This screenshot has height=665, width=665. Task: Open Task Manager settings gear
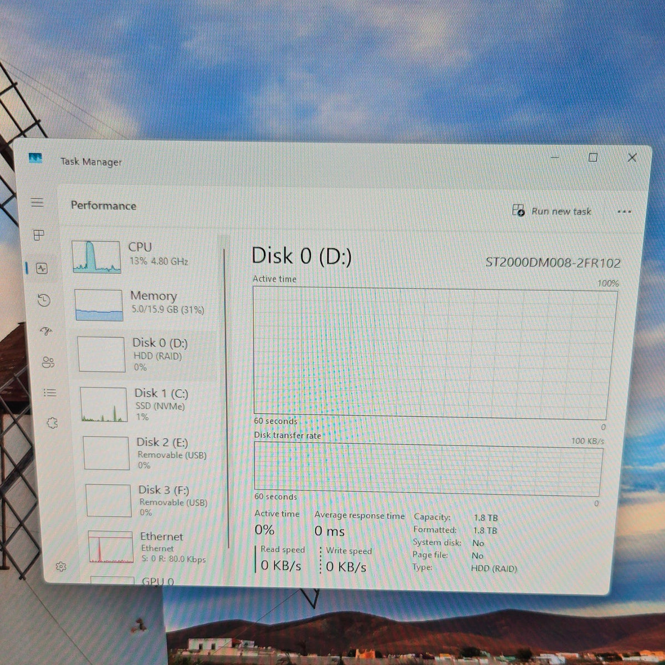coord(61,566)
